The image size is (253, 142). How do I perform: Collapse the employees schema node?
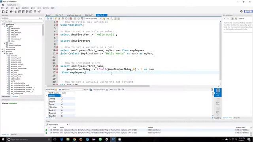(2, 24)
